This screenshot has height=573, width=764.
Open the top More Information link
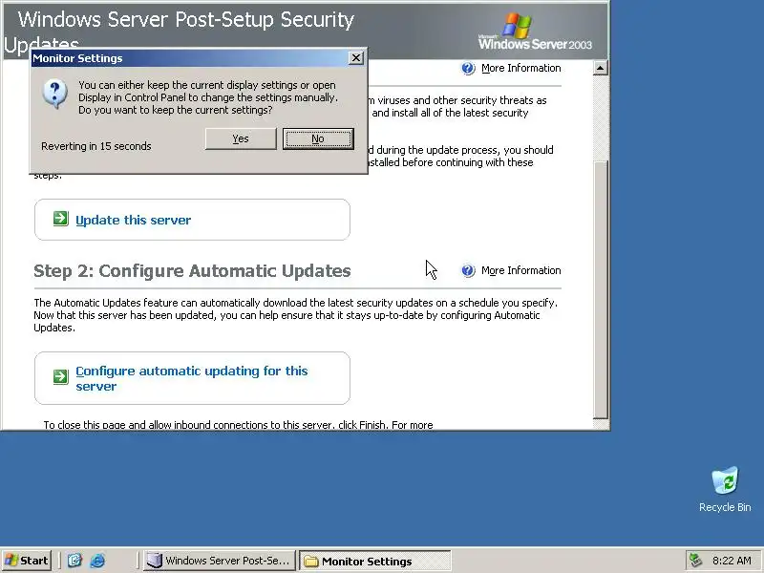pos(520,68)
